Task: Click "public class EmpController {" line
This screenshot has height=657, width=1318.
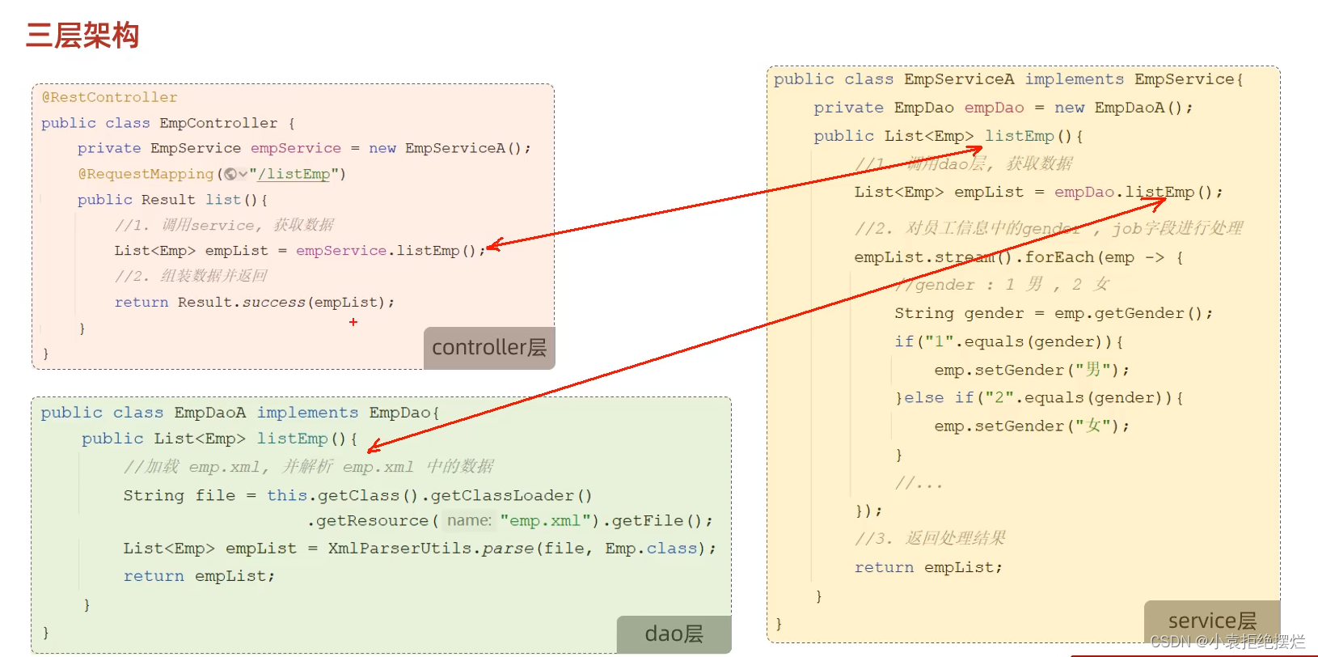Action: coord(168,123)
